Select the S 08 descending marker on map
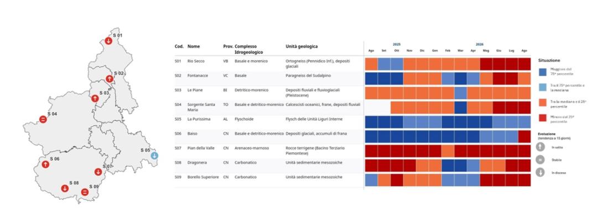 (x=65, y=188)
